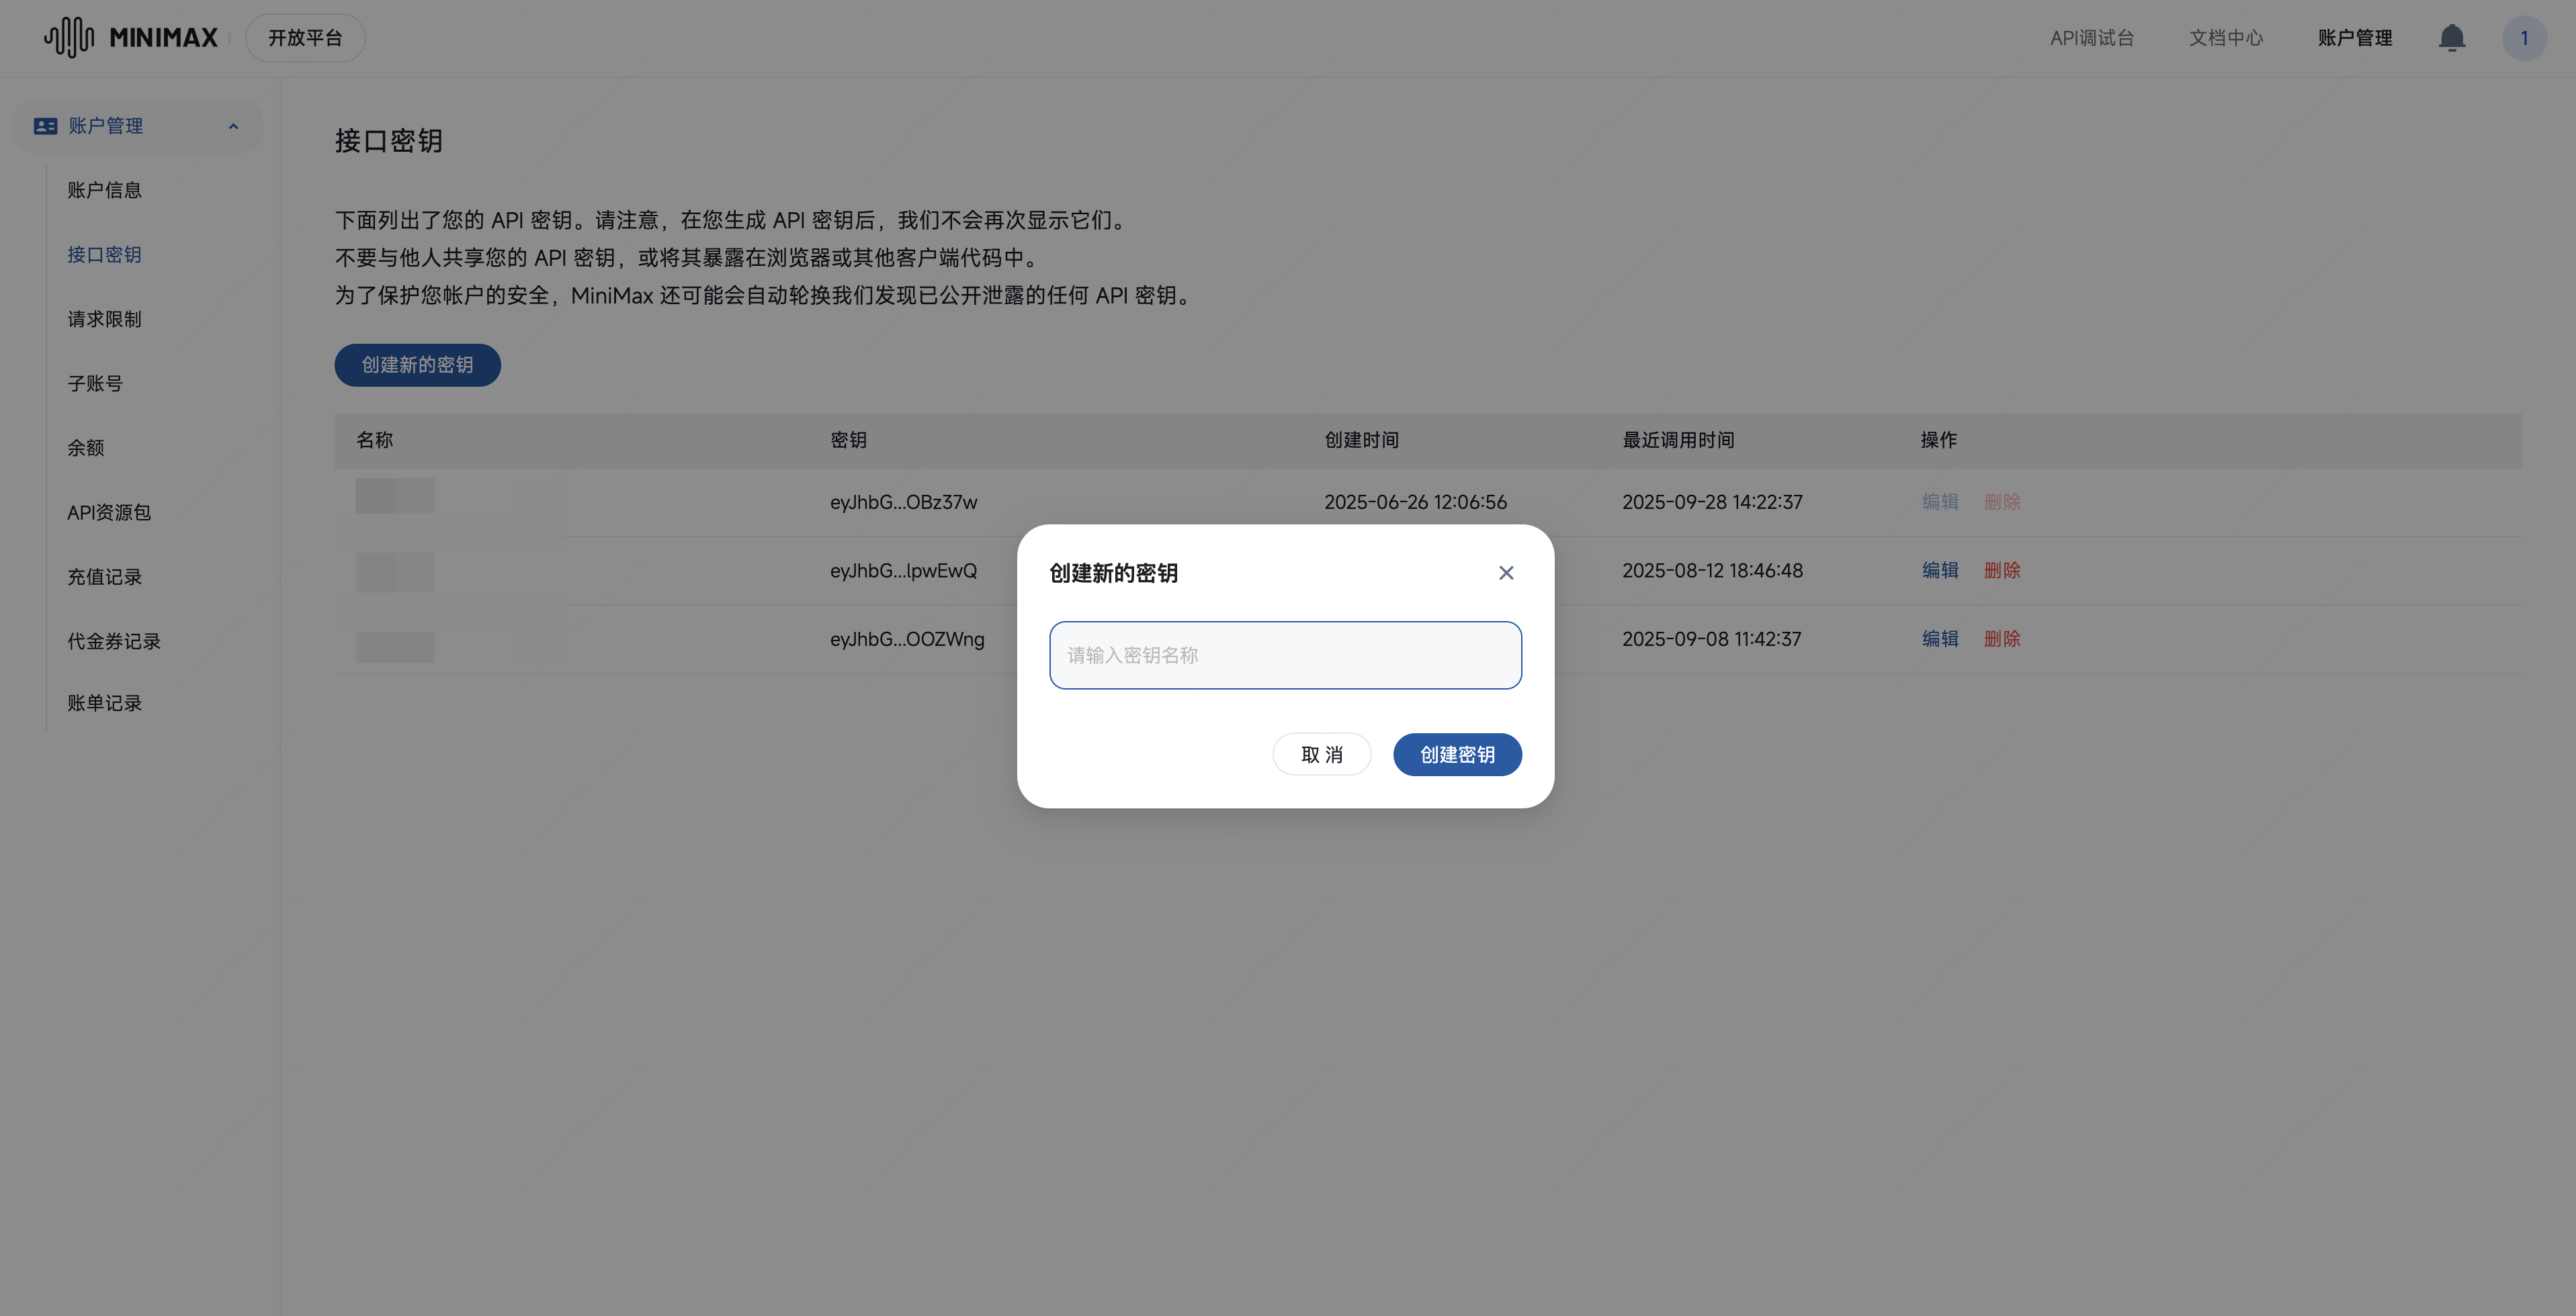Click the 开放平台 pill button

(x=305, y=38)
